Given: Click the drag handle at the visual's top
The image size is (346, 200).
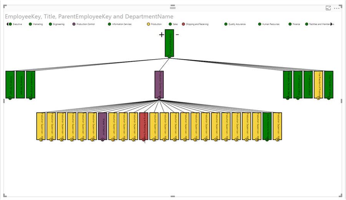Looking at the screenshot, I should (x=173, y=7).
